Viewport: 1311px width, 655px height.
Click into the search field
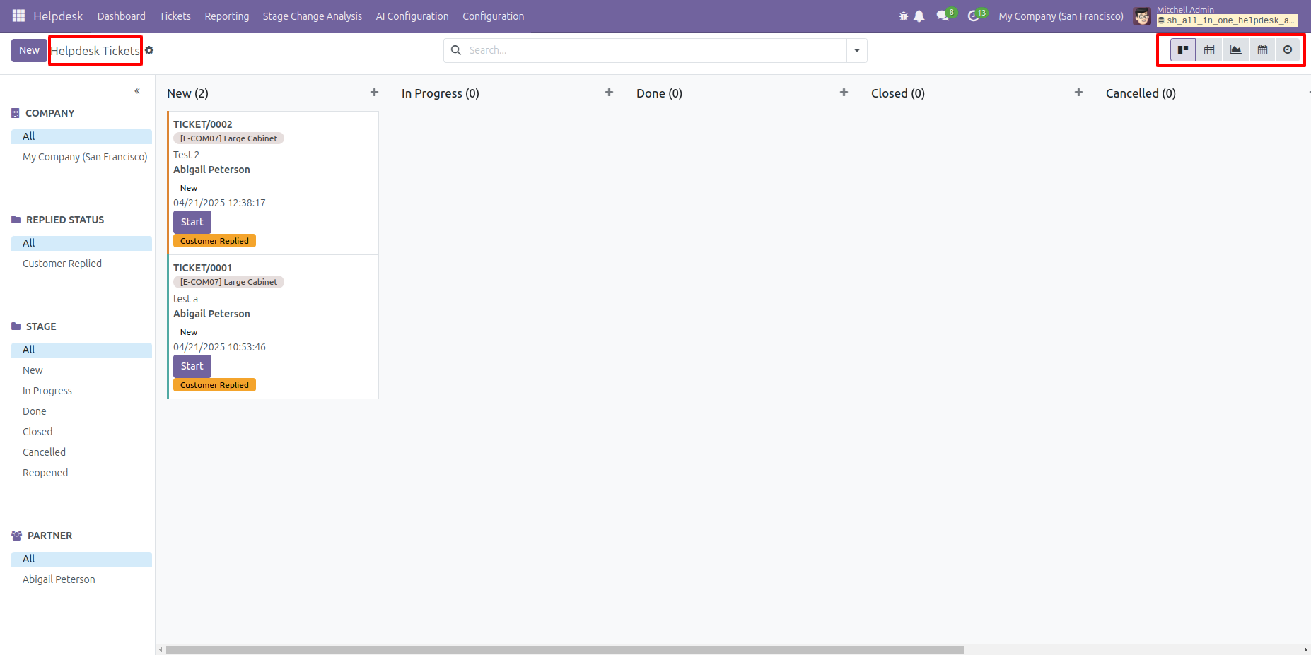pos(656,50)
